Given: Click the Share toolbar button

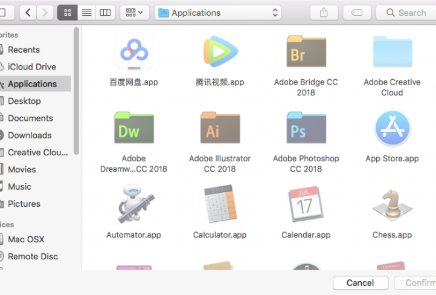Looking at the screenshot, I should [x=324, y=13].
